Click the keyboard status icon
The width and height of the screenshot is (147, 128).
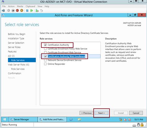pyautogui.click(x=134, y=126)
